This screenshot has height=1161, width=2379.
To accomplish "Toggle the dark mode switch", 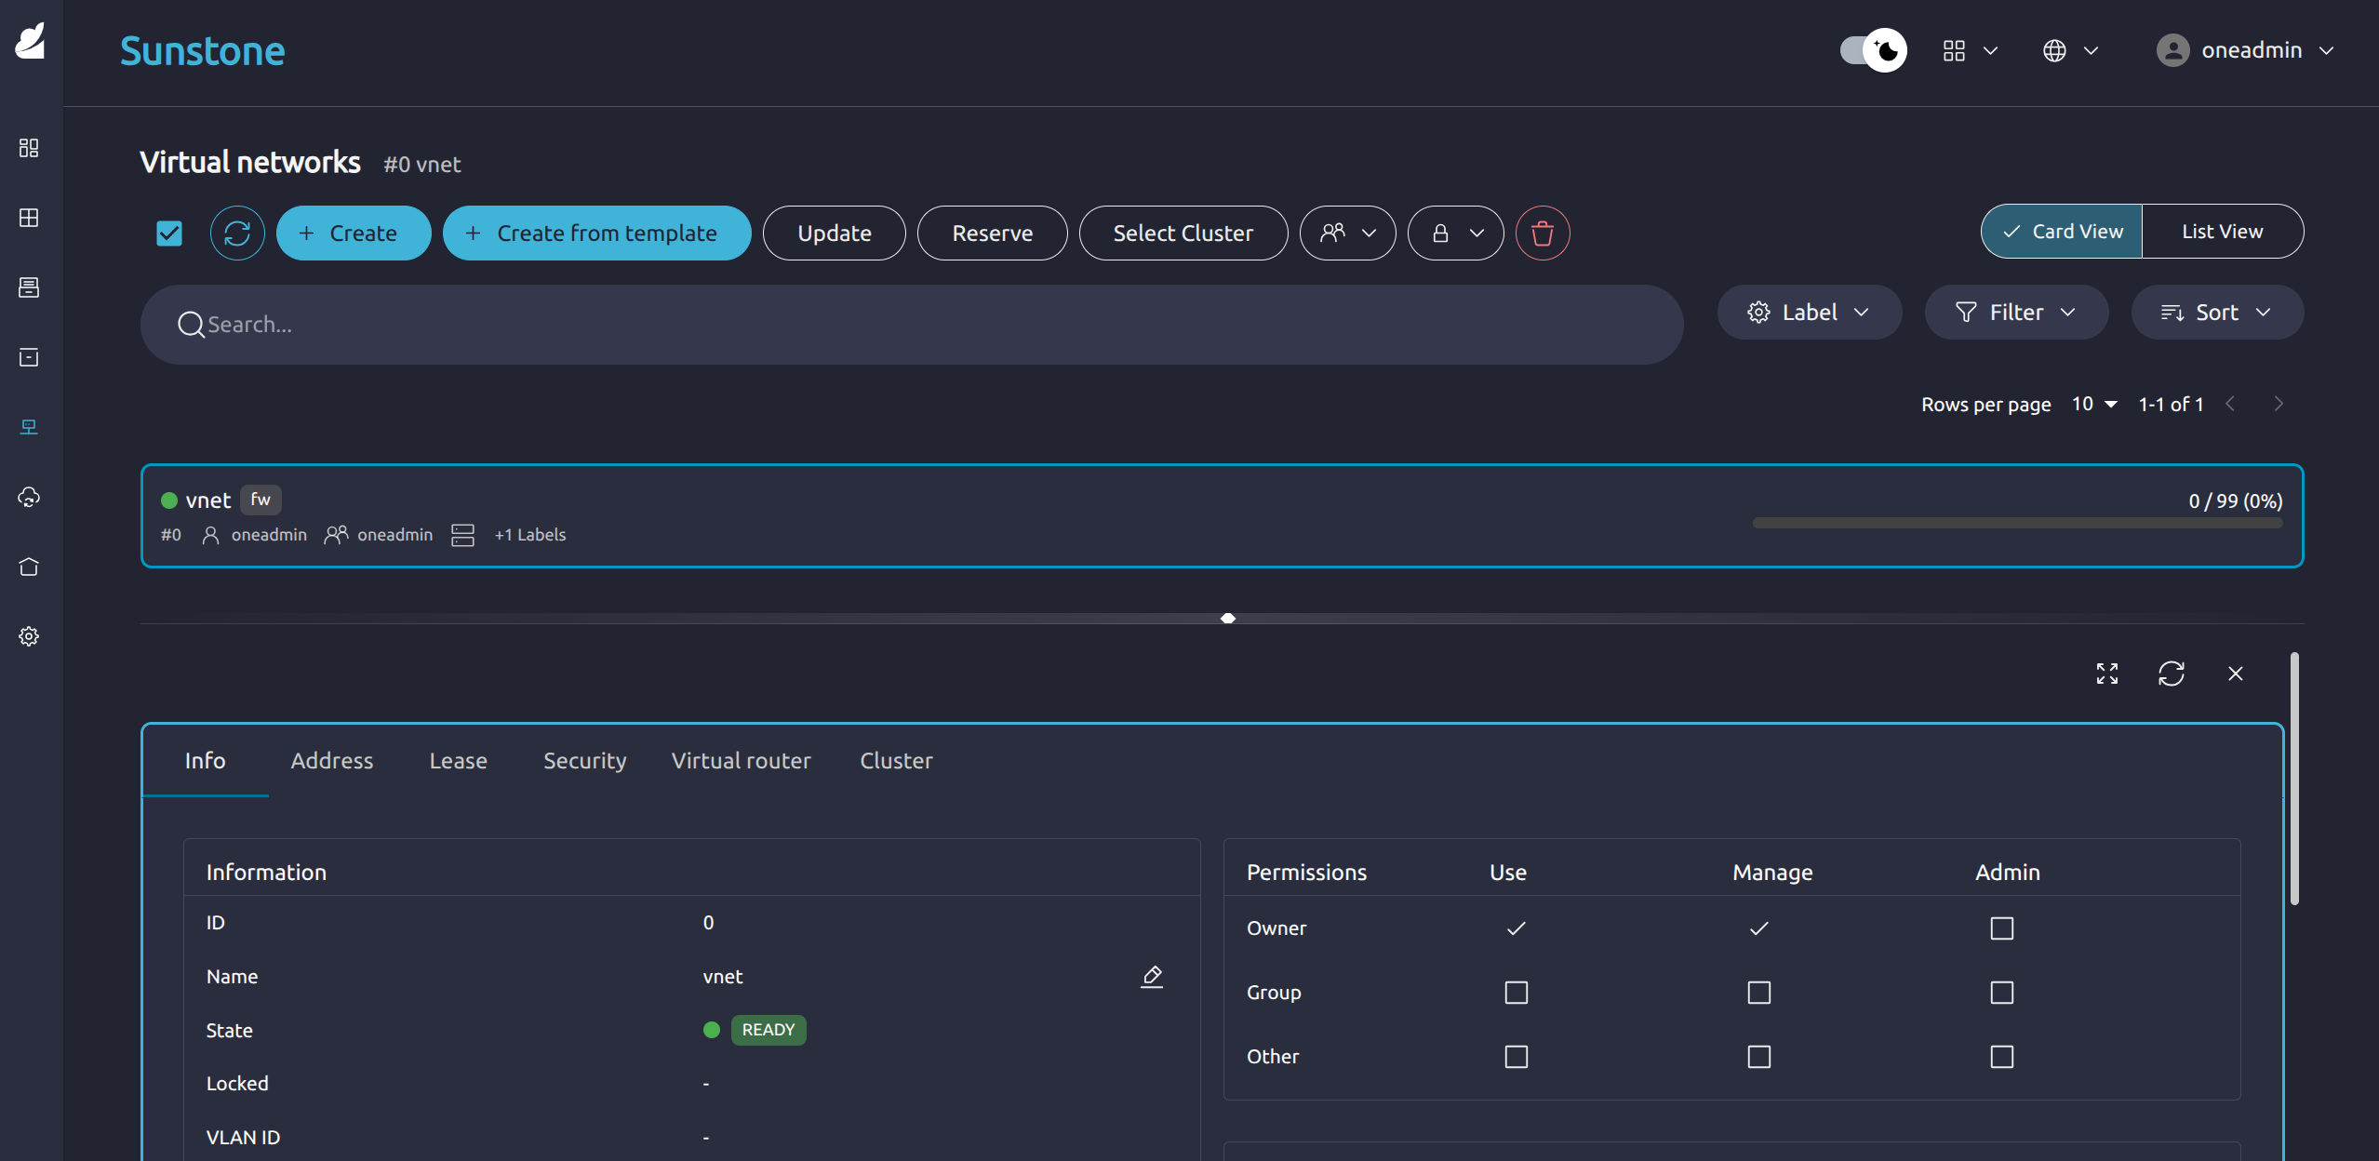I will (1872, 50).
